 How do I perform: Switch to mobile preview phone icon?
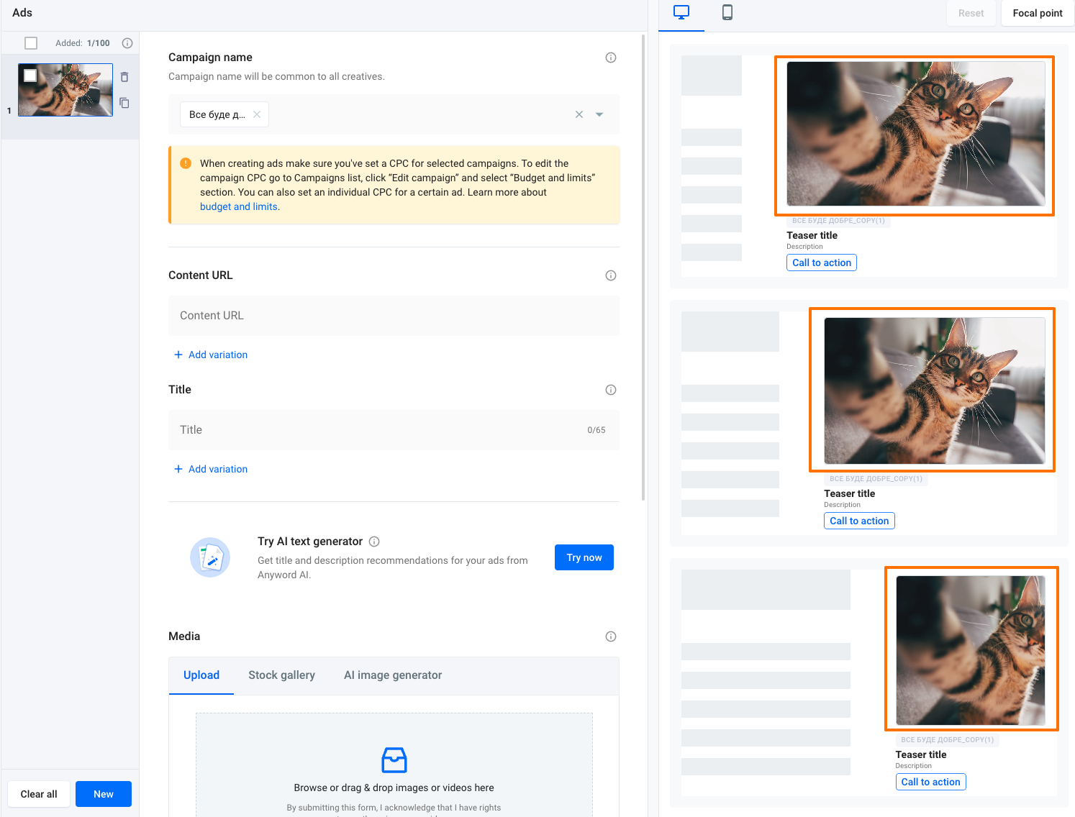[x=727, y=12]
